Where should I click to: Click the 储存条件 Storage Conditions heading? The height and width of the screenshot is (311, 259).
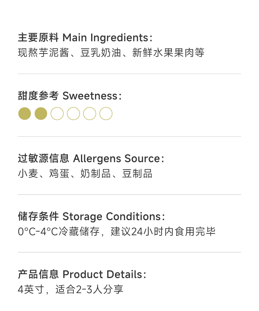coord(91,217)
